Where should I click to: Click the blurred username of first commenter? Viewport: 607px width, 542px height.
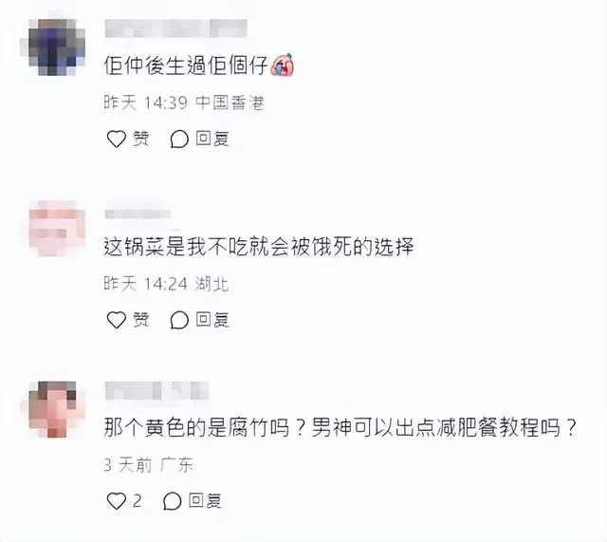[176, 28]
